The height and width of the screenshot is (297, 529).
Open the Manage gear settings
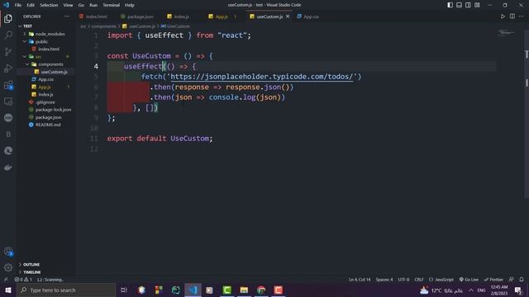pyautogui.click(x=8, y=267)
